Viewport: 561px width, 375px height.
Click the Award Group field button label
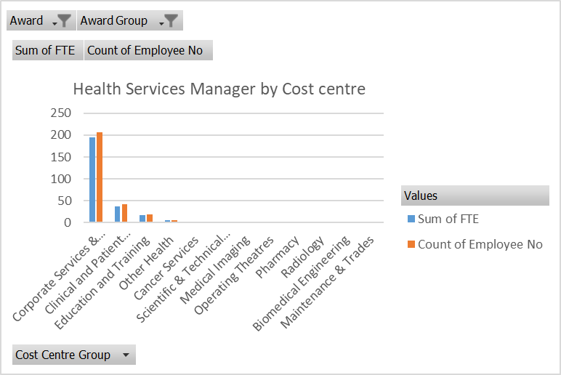click(114, 21)
